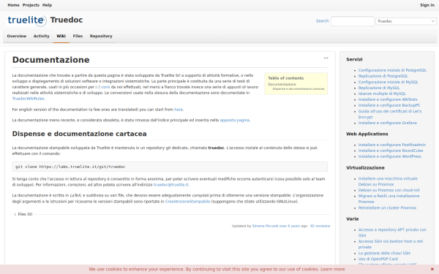This screenshot has height=274, width=439.
Task: Click the Varie sidebar heading
Action: coord(352,219)
